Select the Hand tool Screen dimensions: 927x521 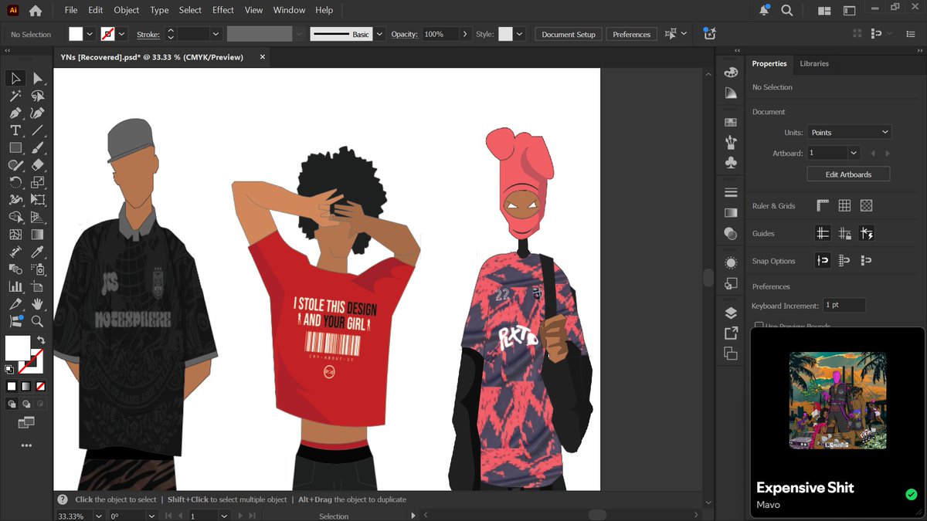tap(38, 304)
